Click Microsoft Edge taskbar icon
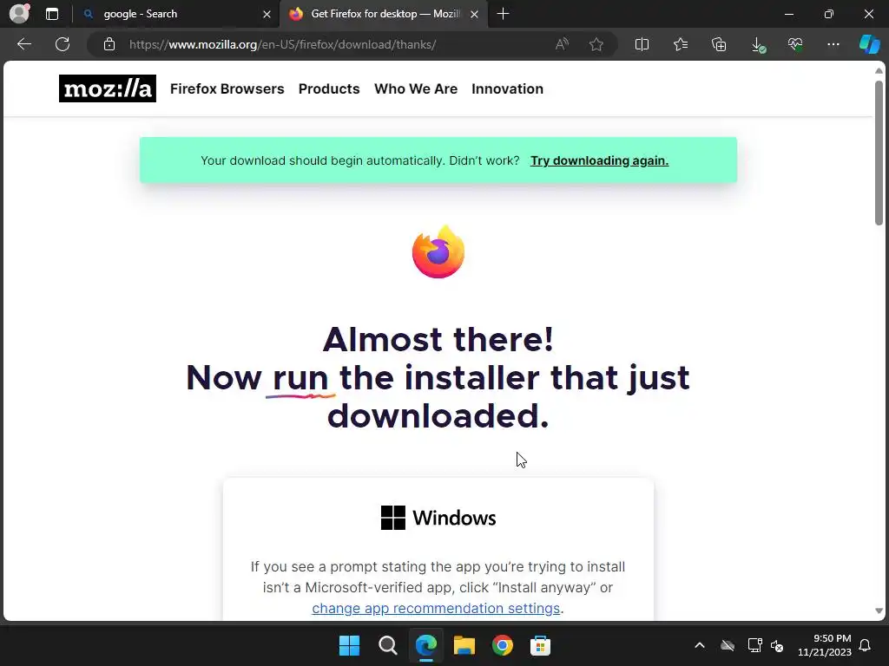This screenshot has height=666, width=889. click(425, 645)
